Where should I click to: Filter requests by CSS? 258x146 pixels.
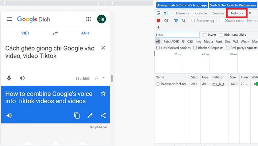coord(190,41)
